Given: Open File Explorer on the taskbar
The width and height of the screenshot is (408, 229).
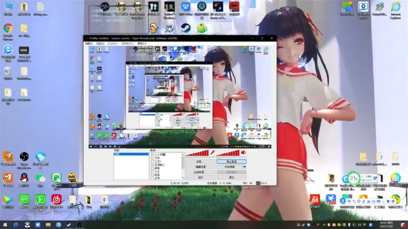Looking at the screenshot, I should (48, 224).
